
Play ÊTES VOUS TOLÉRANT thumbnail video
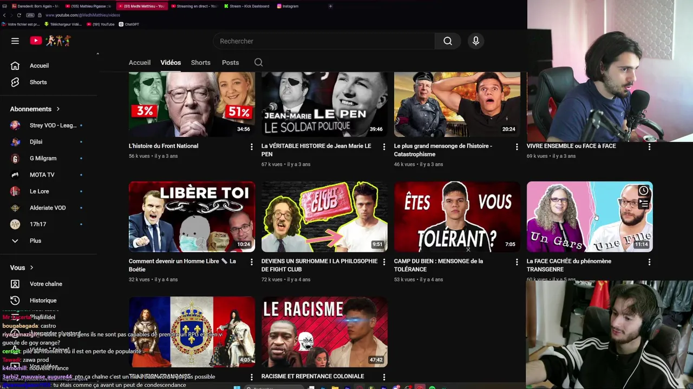click(457, 217)
